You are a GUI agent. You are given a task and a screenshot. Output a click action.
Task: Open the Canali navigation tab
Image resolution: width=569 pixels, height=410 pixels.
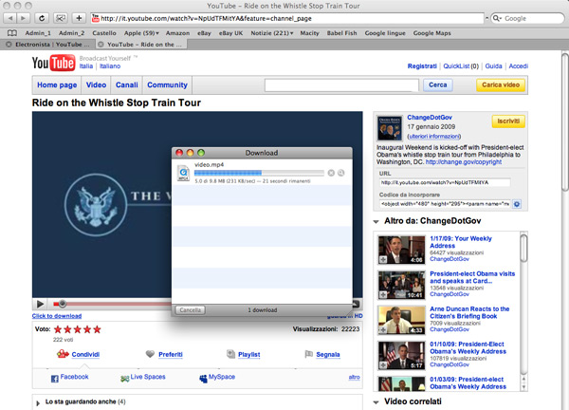click(x=127, y=85)
